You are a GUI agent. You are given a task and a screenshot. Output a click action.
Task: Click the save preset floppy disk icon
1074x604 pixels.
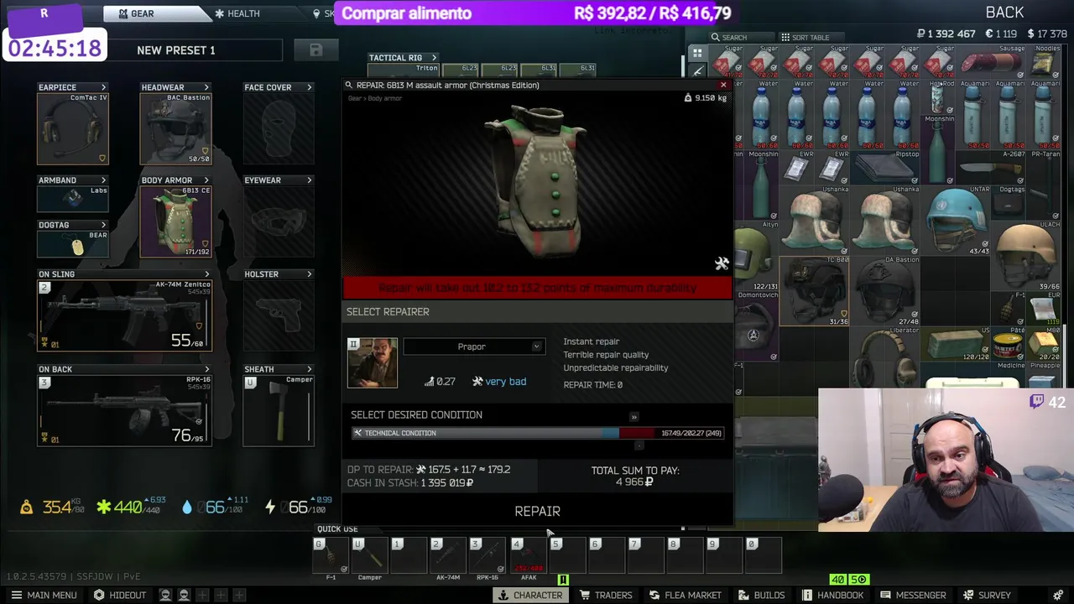pos(315,50)
